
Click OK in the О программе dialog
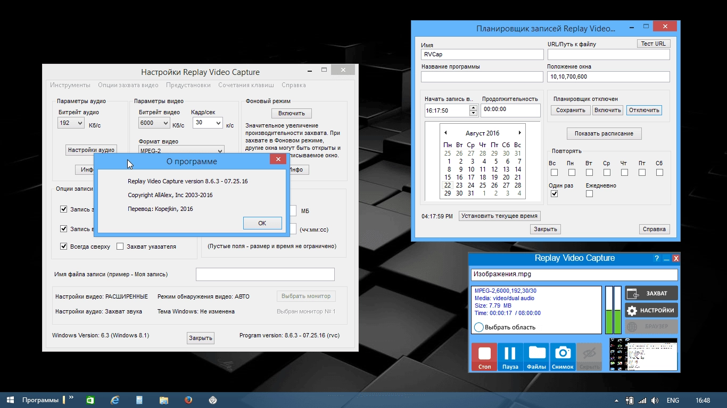pos(262,223)
